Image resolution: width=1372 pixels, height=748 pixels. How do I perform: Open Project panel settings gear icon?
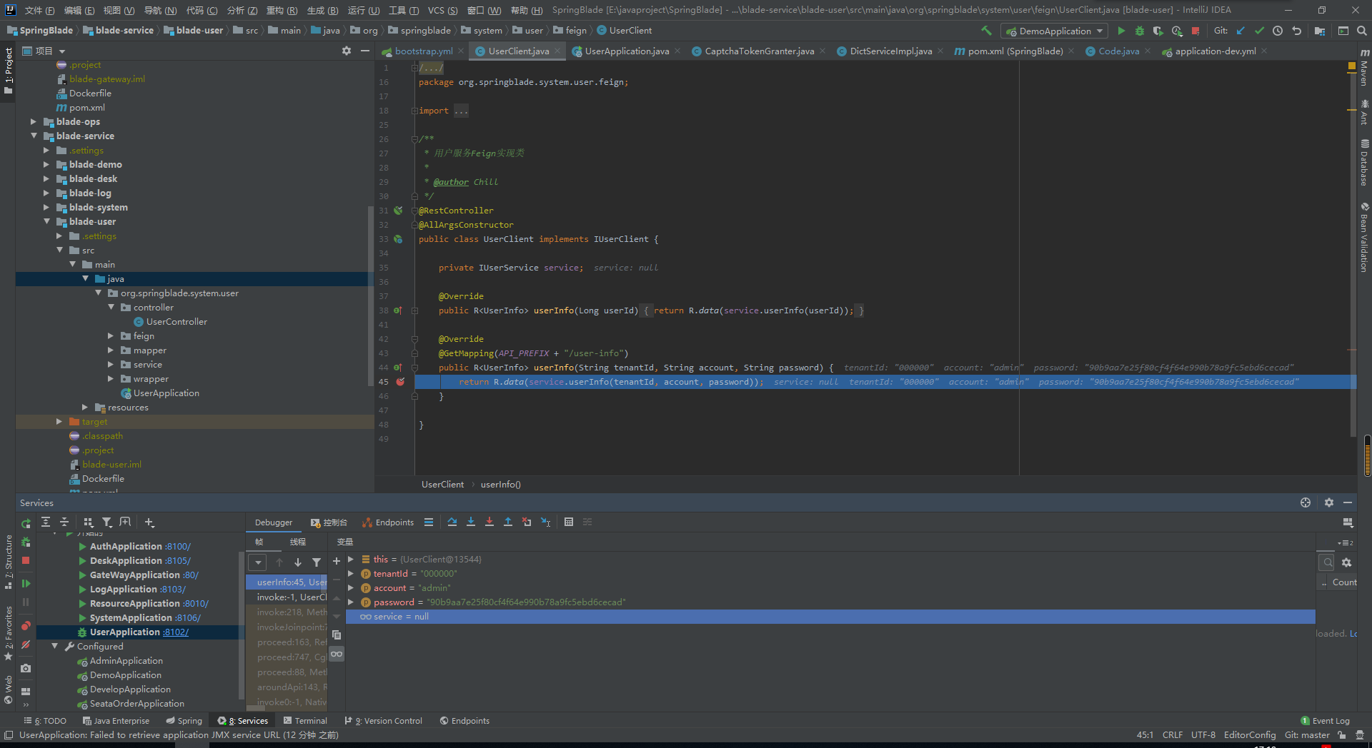(347, 51)
